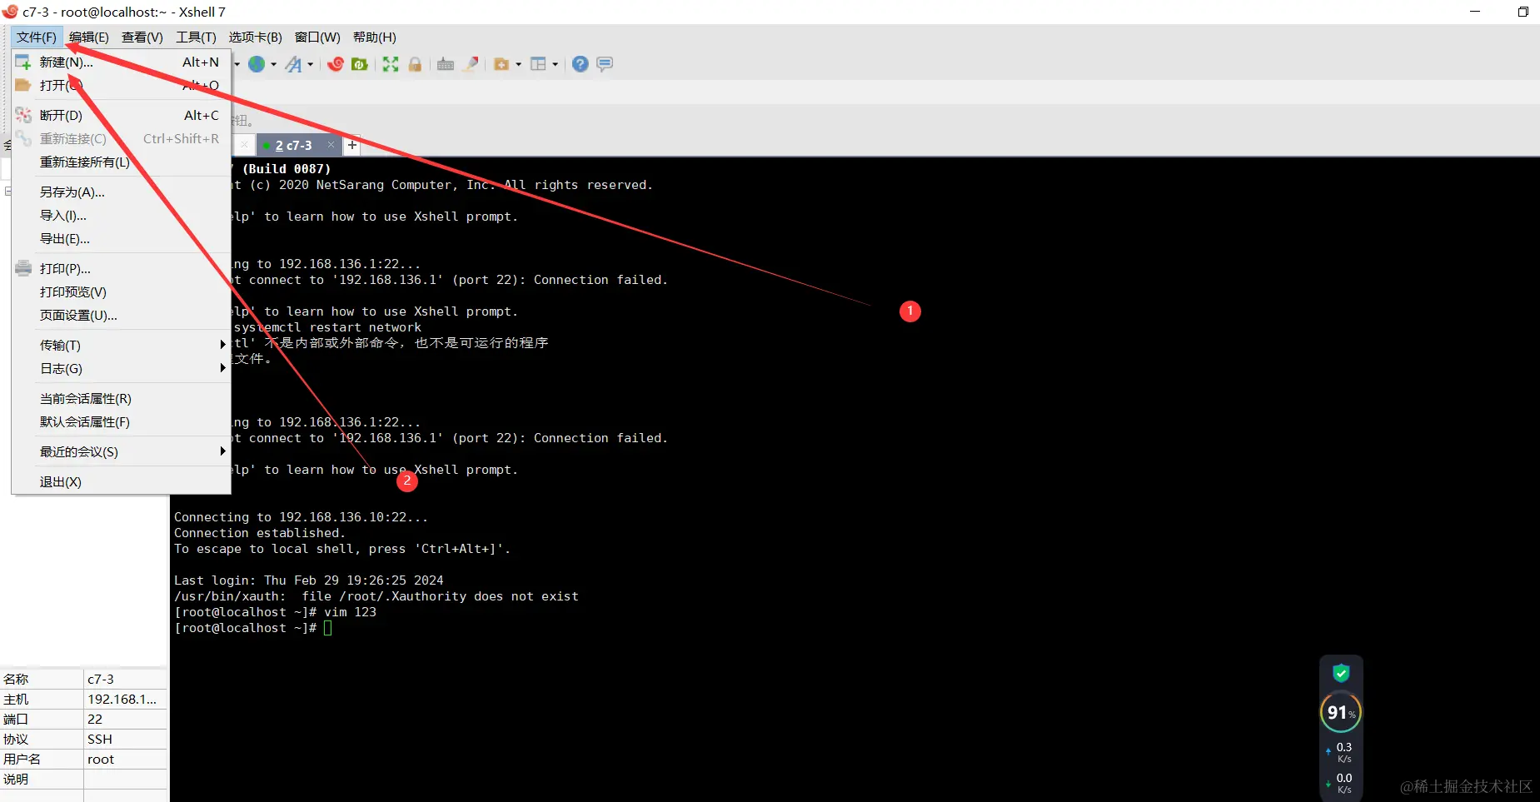This screenshot has height=802, width=1540.
Task: Open the 工具(T) menu
Action: (x=196, y=37)
